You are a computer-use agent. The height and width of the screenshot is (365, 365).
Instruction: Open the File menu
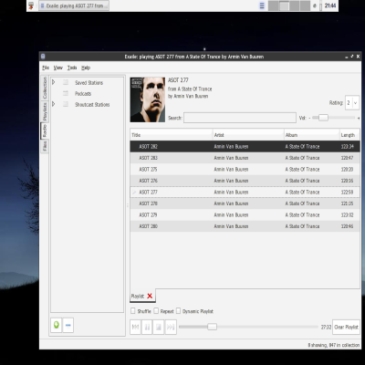pos(46,68)
